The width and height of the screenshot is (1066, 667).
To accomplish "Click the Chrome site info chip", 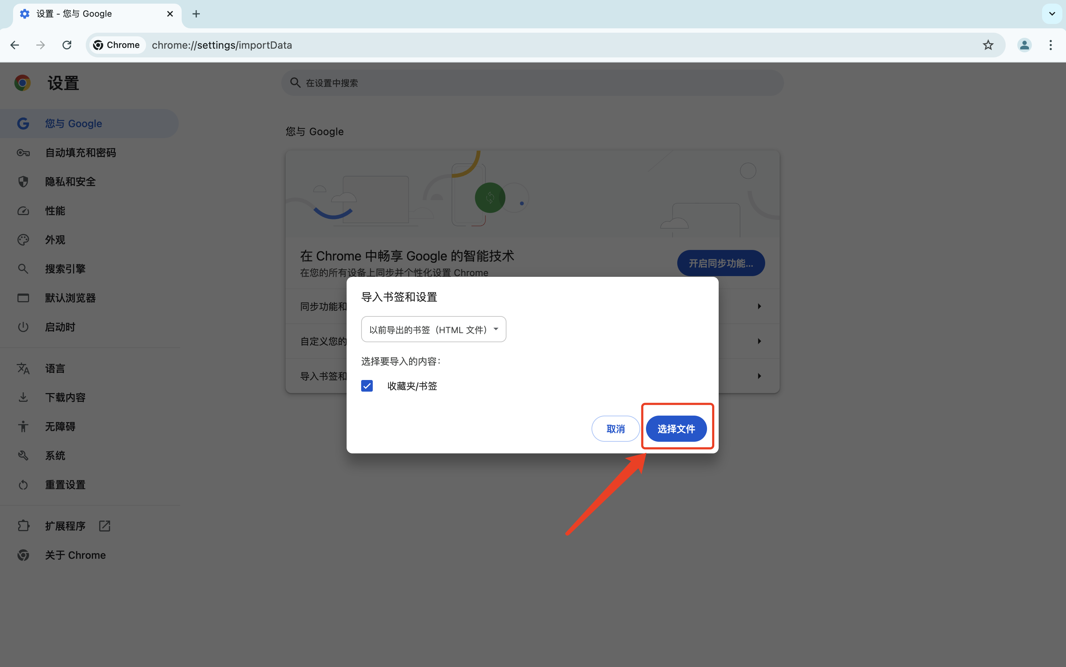I will click(117, 45).
